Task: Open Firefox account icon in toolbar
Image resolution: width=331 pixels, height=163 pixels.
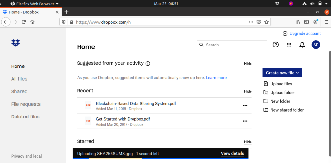Action: [315, 22]
